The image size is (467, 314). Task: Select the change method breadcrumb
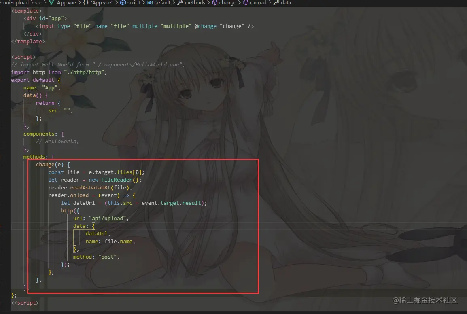[227, 3]
